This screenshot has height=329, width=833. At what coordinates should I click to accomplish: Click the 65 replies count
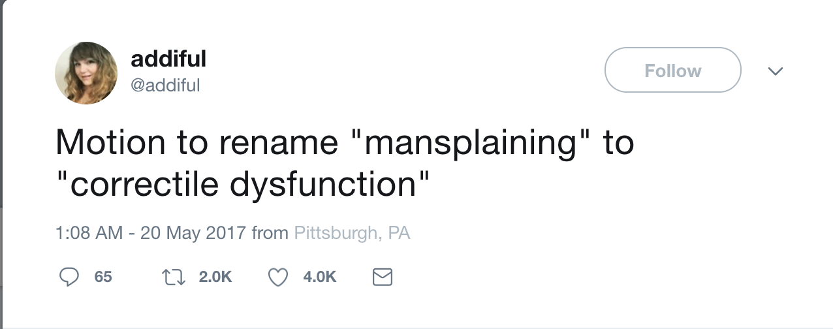[103, 277]
